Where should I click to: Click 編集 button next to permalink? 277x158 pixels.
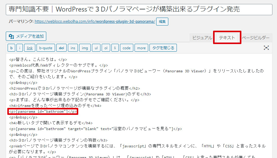pos(162,22)
